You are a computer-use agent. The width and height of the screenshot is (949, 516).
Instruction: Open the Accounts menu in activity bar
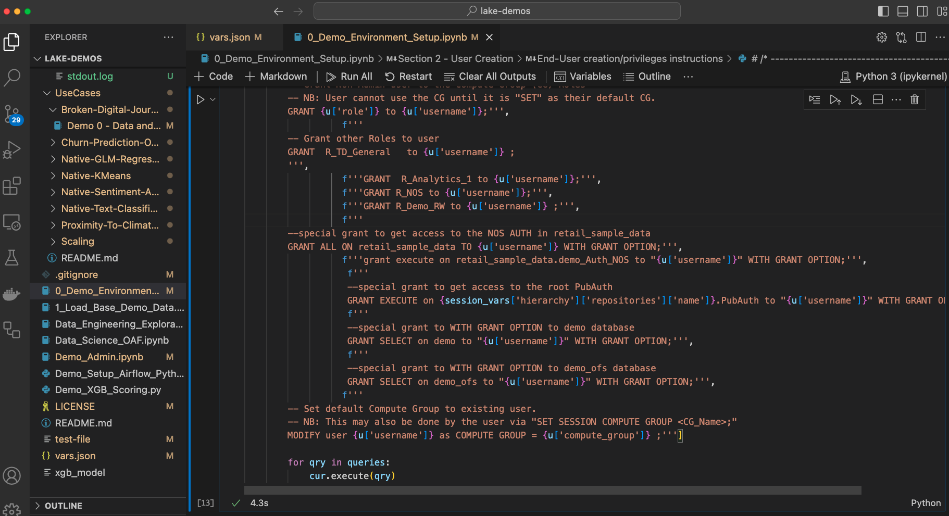pos(11,476)
